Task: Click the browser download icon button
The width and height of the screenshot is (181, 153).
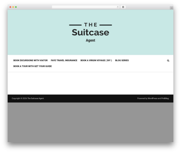Action: 123,7
